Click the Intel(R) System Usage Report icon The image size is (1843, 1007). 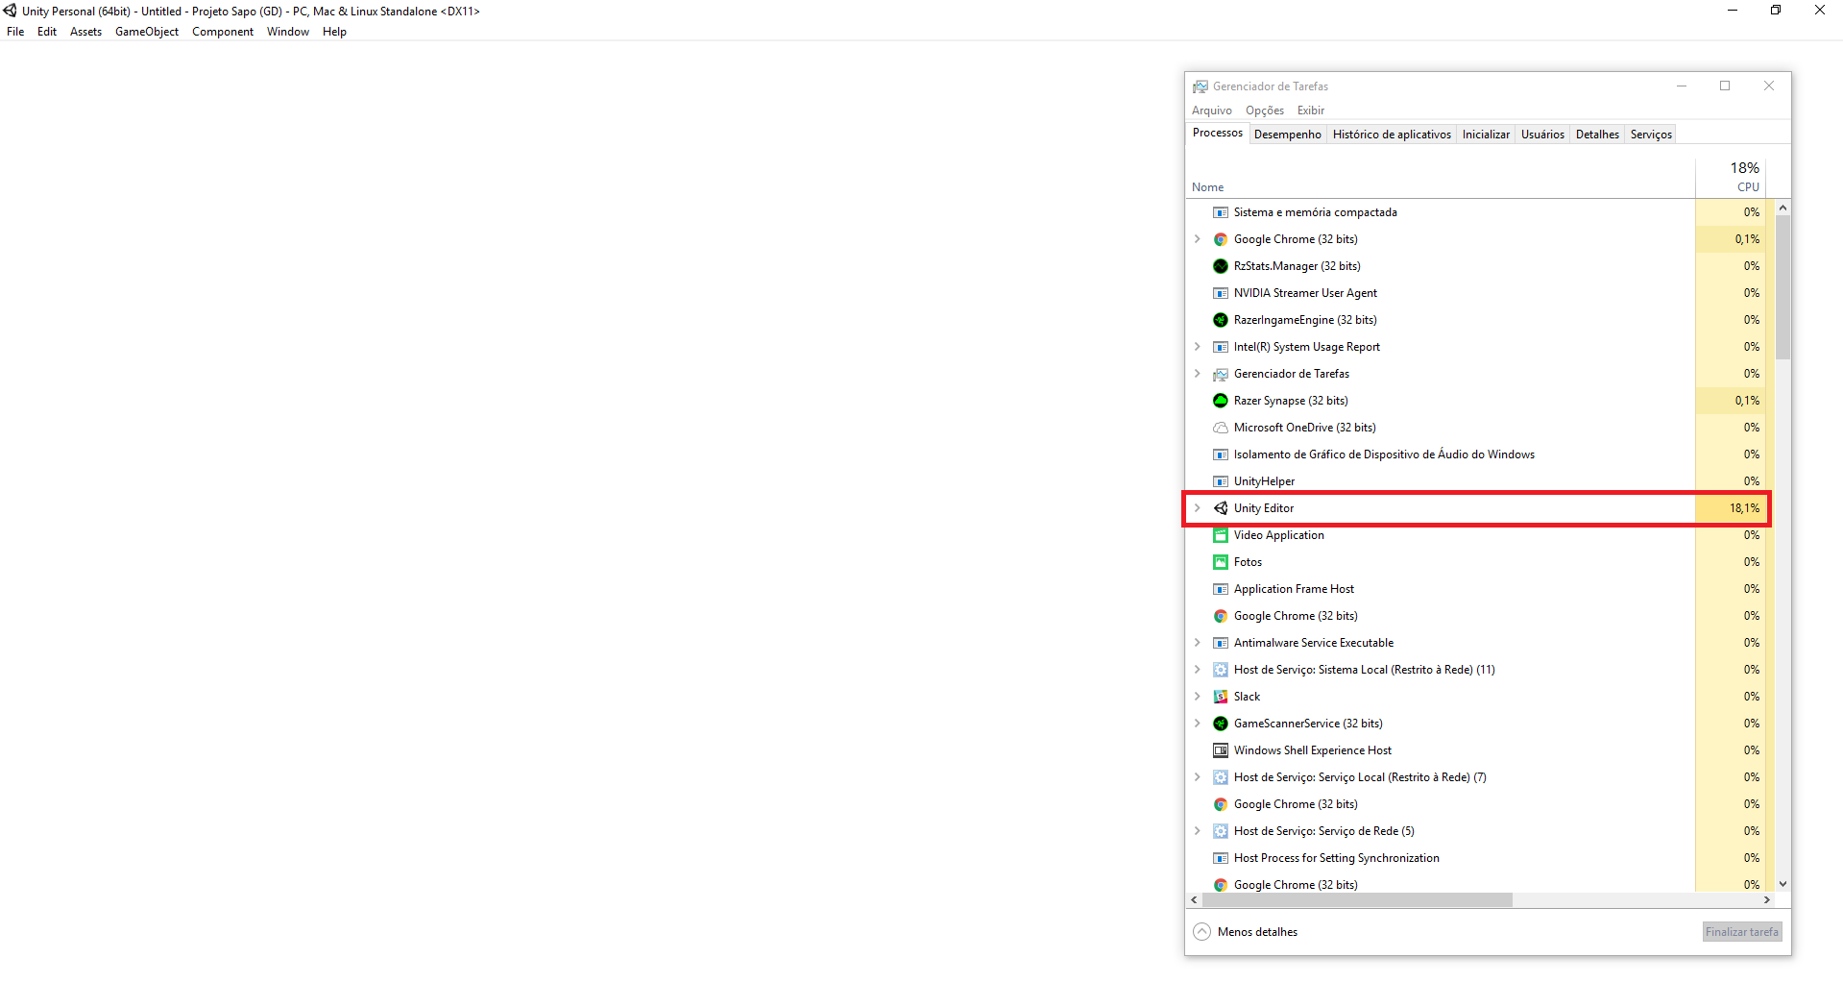[1221, 347]
